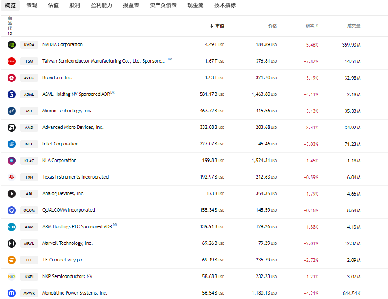
Task: Switch to the 估值 tab
Action: point(53,5)
